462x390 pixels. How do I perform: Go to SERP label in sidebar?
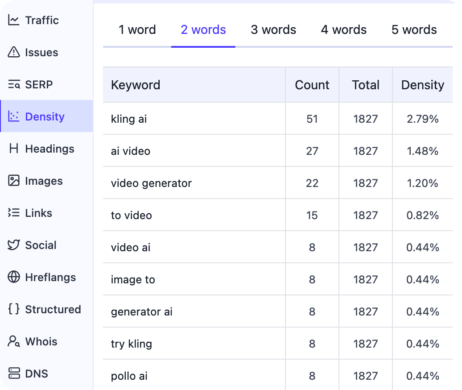[39, 85]
